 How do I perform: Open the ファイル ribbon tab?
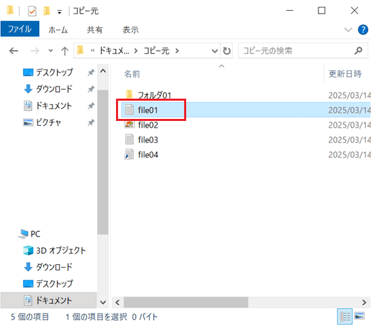tap(20, 29)
